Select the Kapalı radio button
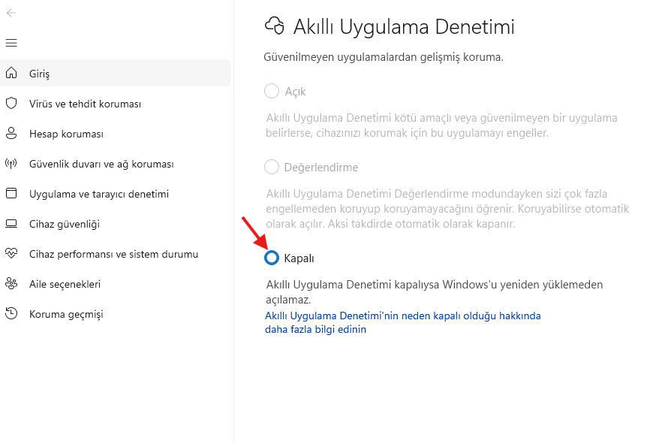The height and width of the screenshot is (444, 647). coord(272,258)
